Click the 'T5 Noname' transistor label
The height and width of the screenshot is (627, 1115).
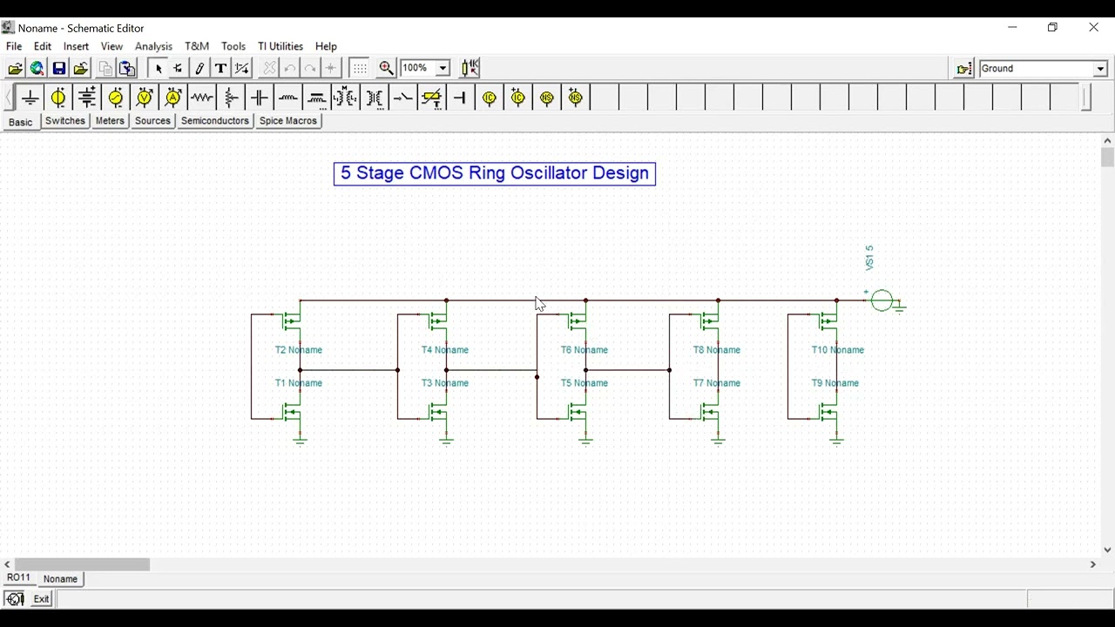[x=585, y=383]
